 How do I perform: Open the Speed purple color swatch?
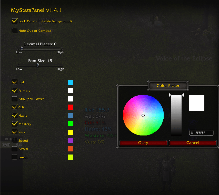(x=71, y=140)
